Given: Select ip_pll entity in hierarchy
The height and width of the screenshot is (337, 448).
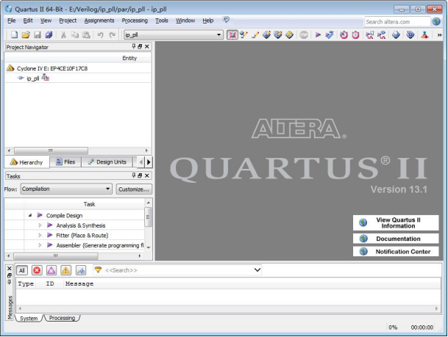Looking at the screenshot, I should coord(33,79).
